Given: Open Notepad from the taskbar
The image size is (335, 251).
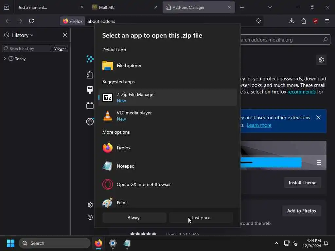Looking at the screenshot, I should click(127, 243).
